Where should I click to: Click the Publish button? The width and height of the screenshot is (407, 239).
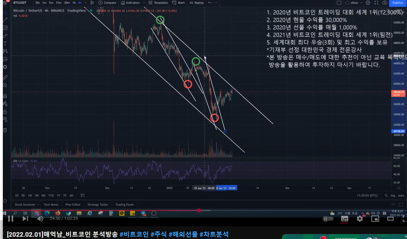pos(398,3)
